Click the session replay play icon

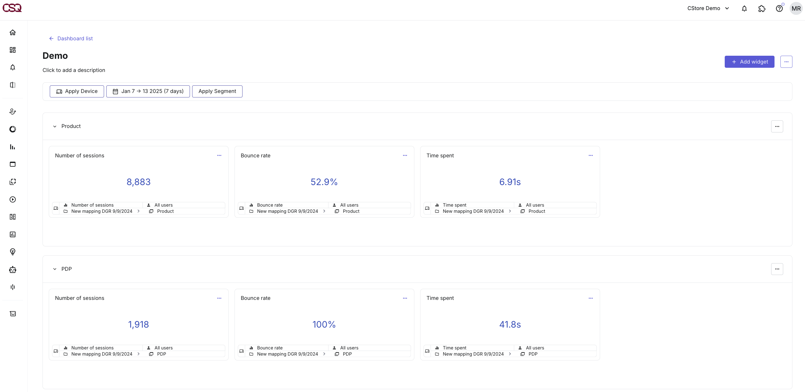pos(13,200)
